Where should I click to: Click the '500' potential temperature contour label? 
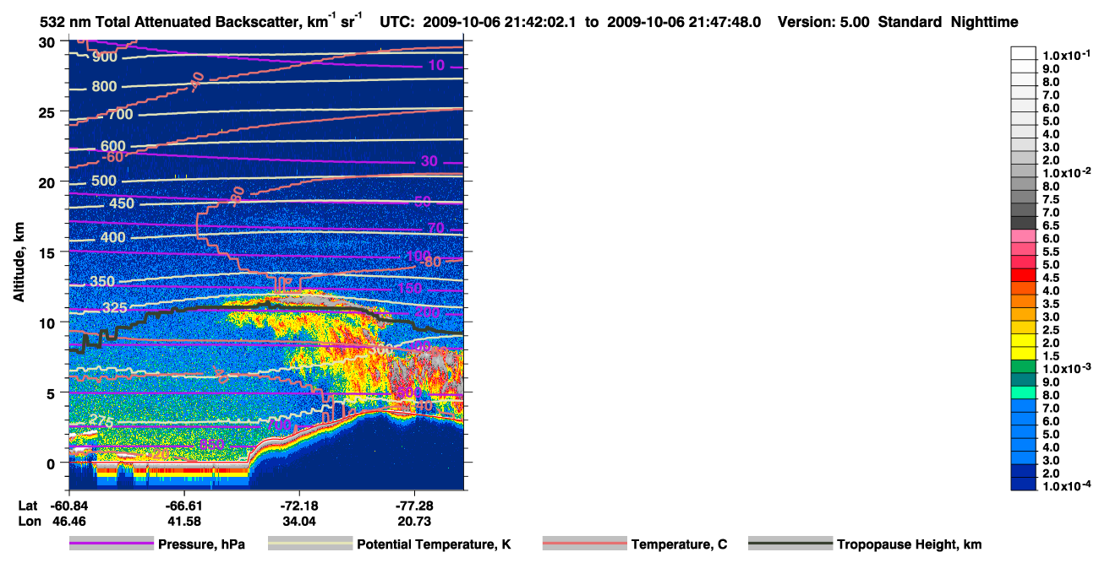click(104, 181)
